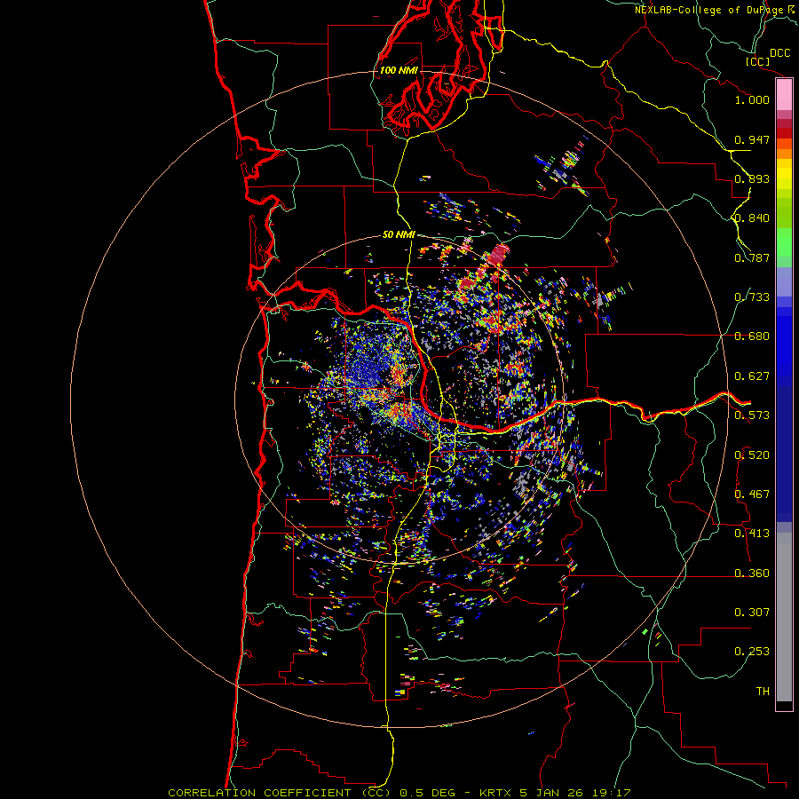The image size is (799, 799).
Task: Click the [CC] label above the scale
Action: [x=757, y=61]
